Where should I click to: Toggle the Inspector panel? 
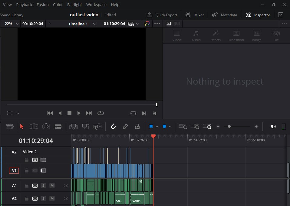coord(258,15)
